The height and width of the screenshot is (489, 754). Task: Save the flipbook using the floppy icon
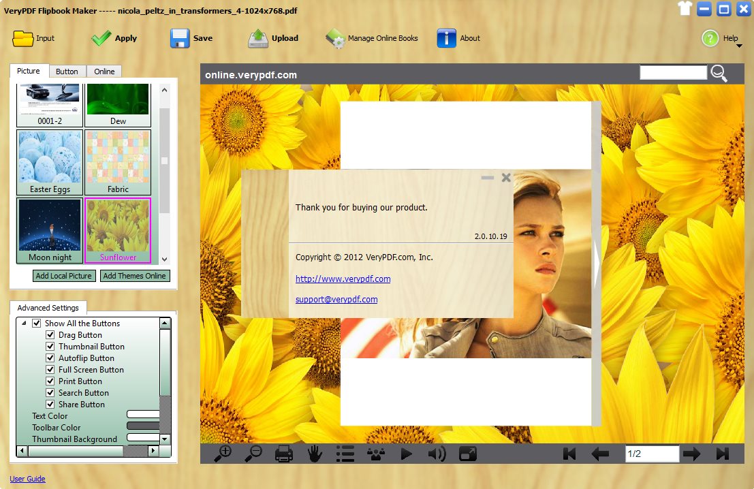click(180, 38)
